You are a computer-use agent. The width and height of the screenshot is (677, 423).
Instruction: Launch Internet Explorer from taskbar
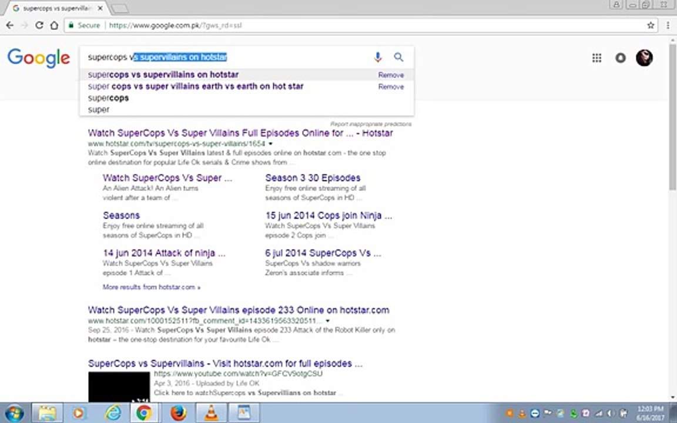[113, 413]
